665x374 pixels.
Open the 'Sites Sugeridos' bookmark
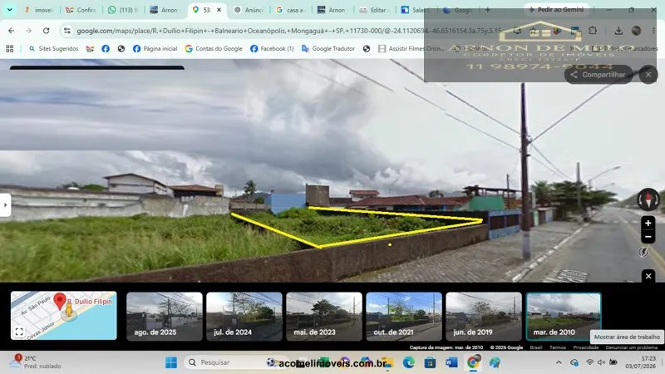point(53,49)
